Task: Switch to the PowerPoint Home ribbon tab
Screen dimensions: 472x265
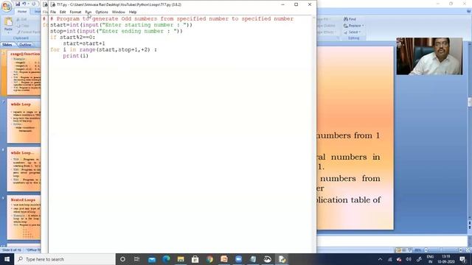Action: coord(22,12)
